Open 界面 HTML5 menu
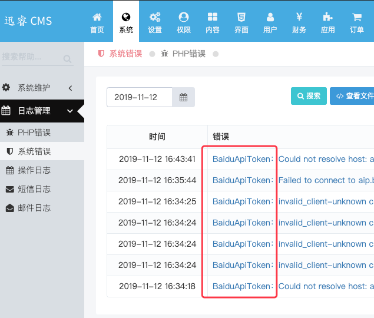This screenshot has width=374, height=318. click(x=241, y=23)
